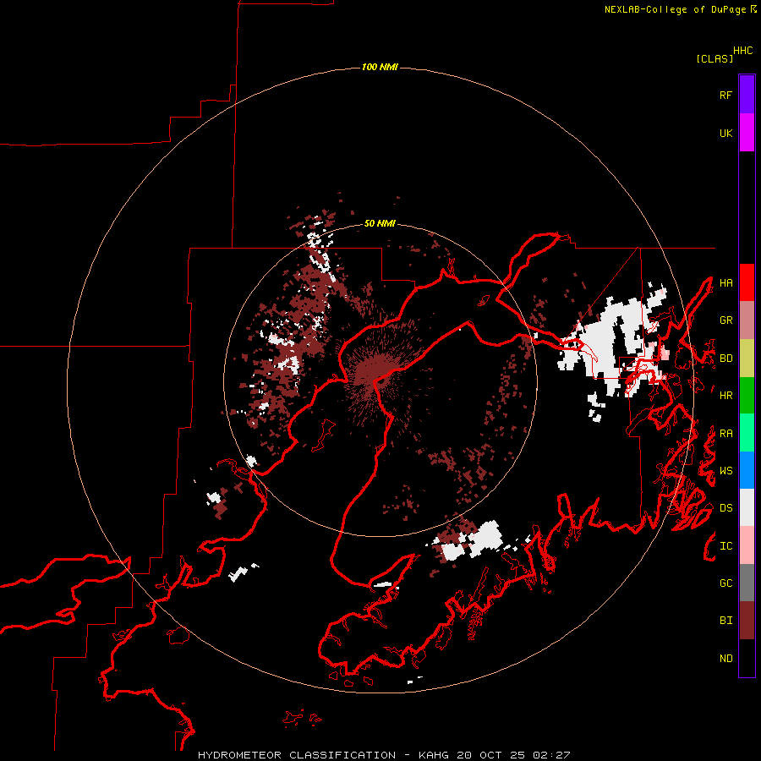Screen dimensions: 761x761
Task: Click the [CLAS] units label
Action: point(714,58)
